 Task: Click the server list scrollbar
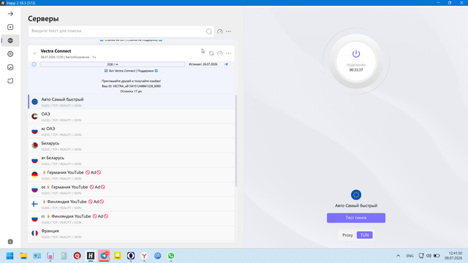236,141
